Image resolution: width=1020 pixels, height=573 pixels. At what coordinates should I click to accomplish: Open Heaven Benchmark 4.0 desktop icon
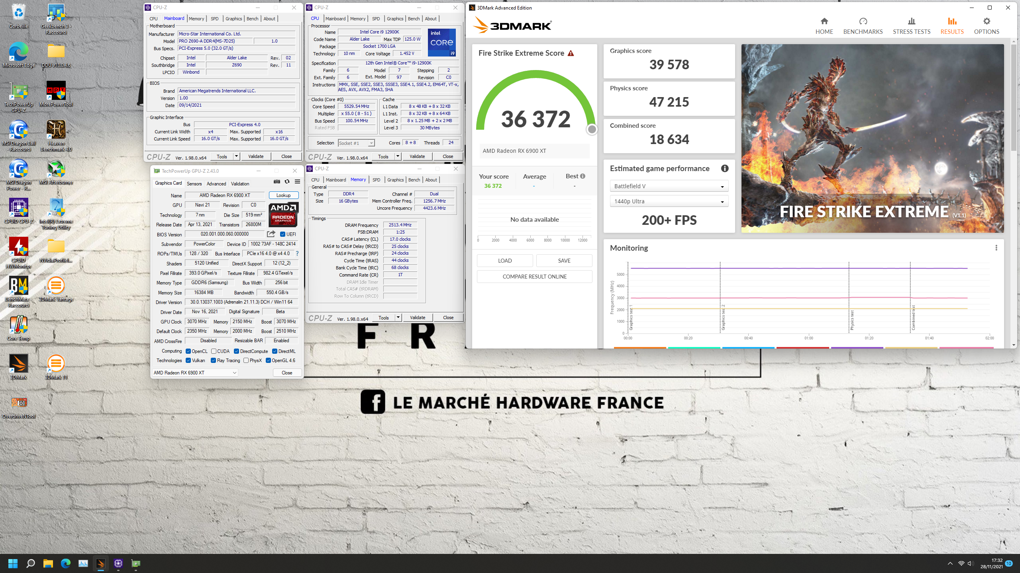56,136
